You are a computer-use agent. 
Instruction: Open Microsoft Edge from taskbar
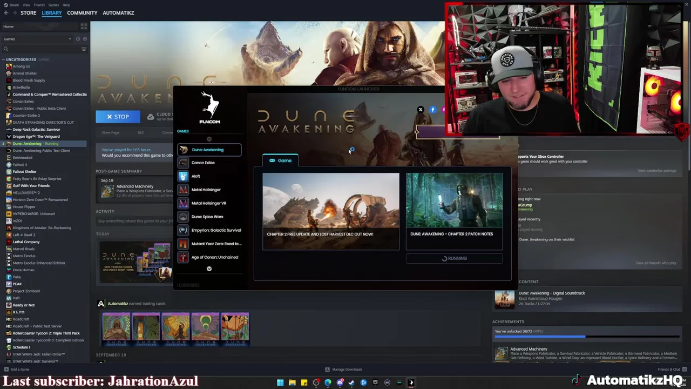[328, 383]
